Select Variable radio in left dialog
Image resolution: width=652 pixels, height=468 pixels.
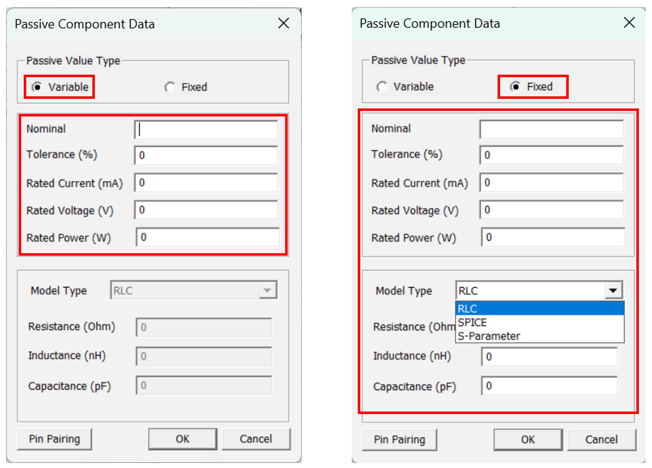pyautogui.click(x=37, y=87)
